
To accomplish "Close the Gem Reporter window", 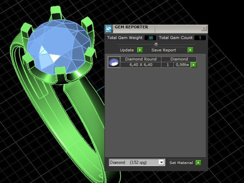I will point(204,28).
